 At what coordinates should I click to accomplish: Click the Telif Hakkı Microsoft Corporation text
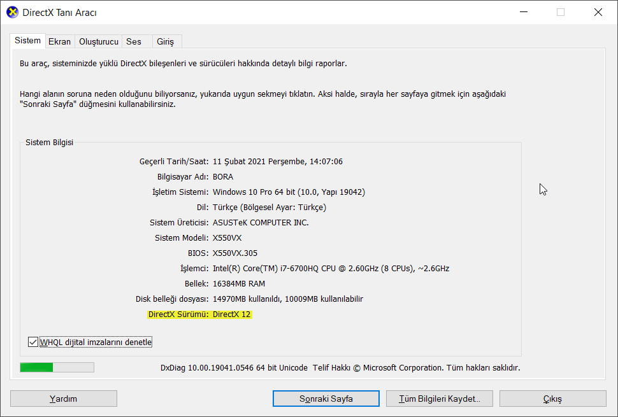417,368
